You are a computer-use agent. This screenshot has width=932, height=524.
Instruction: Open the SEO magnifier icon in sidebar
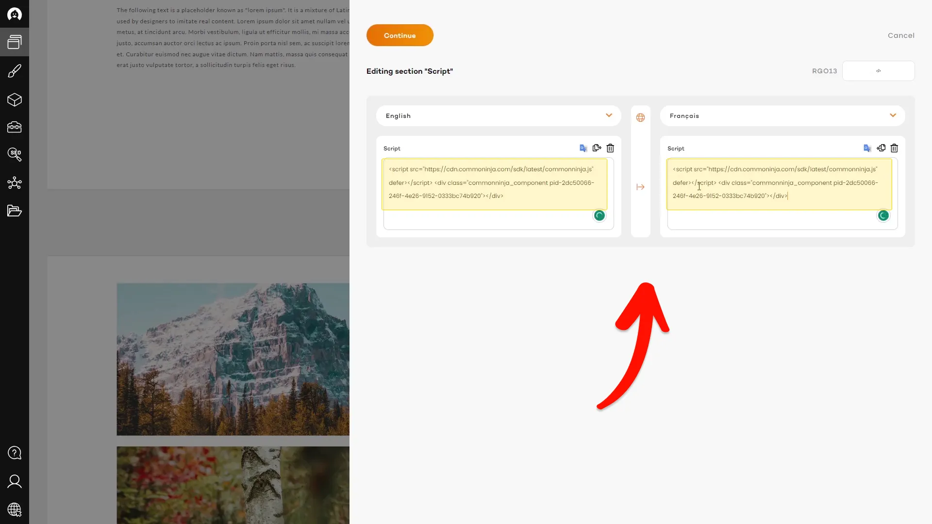15,154
